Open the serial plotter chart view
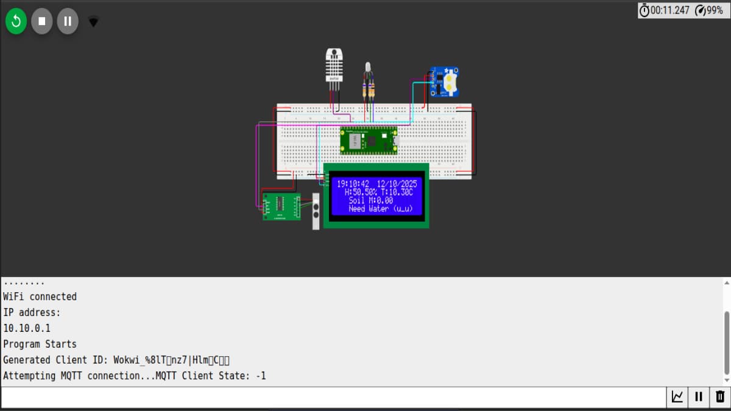 click(x=677, y=396)
